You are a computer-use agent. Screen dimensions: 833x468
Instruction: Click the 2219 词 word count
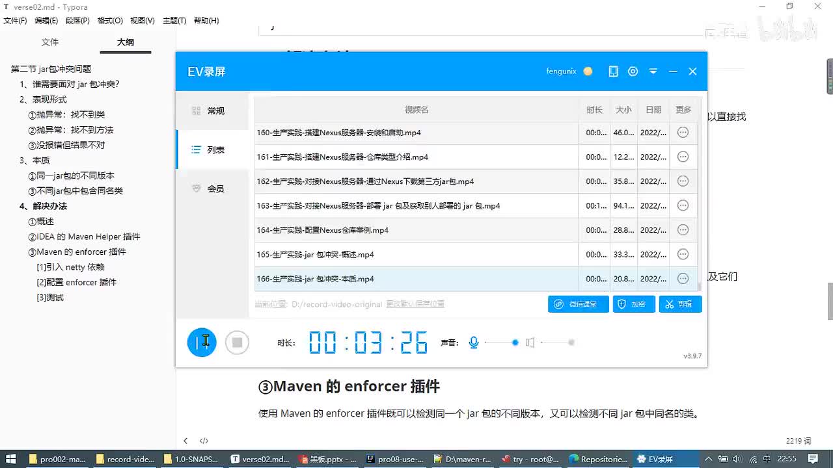799,441
